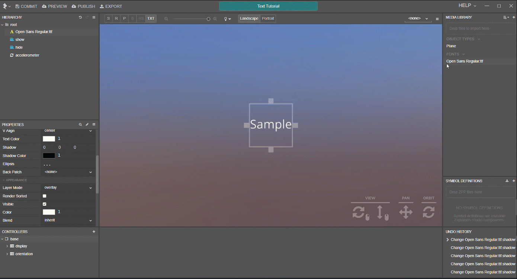
Task: Open the HELP menu
Action: (x=467, y=6)
